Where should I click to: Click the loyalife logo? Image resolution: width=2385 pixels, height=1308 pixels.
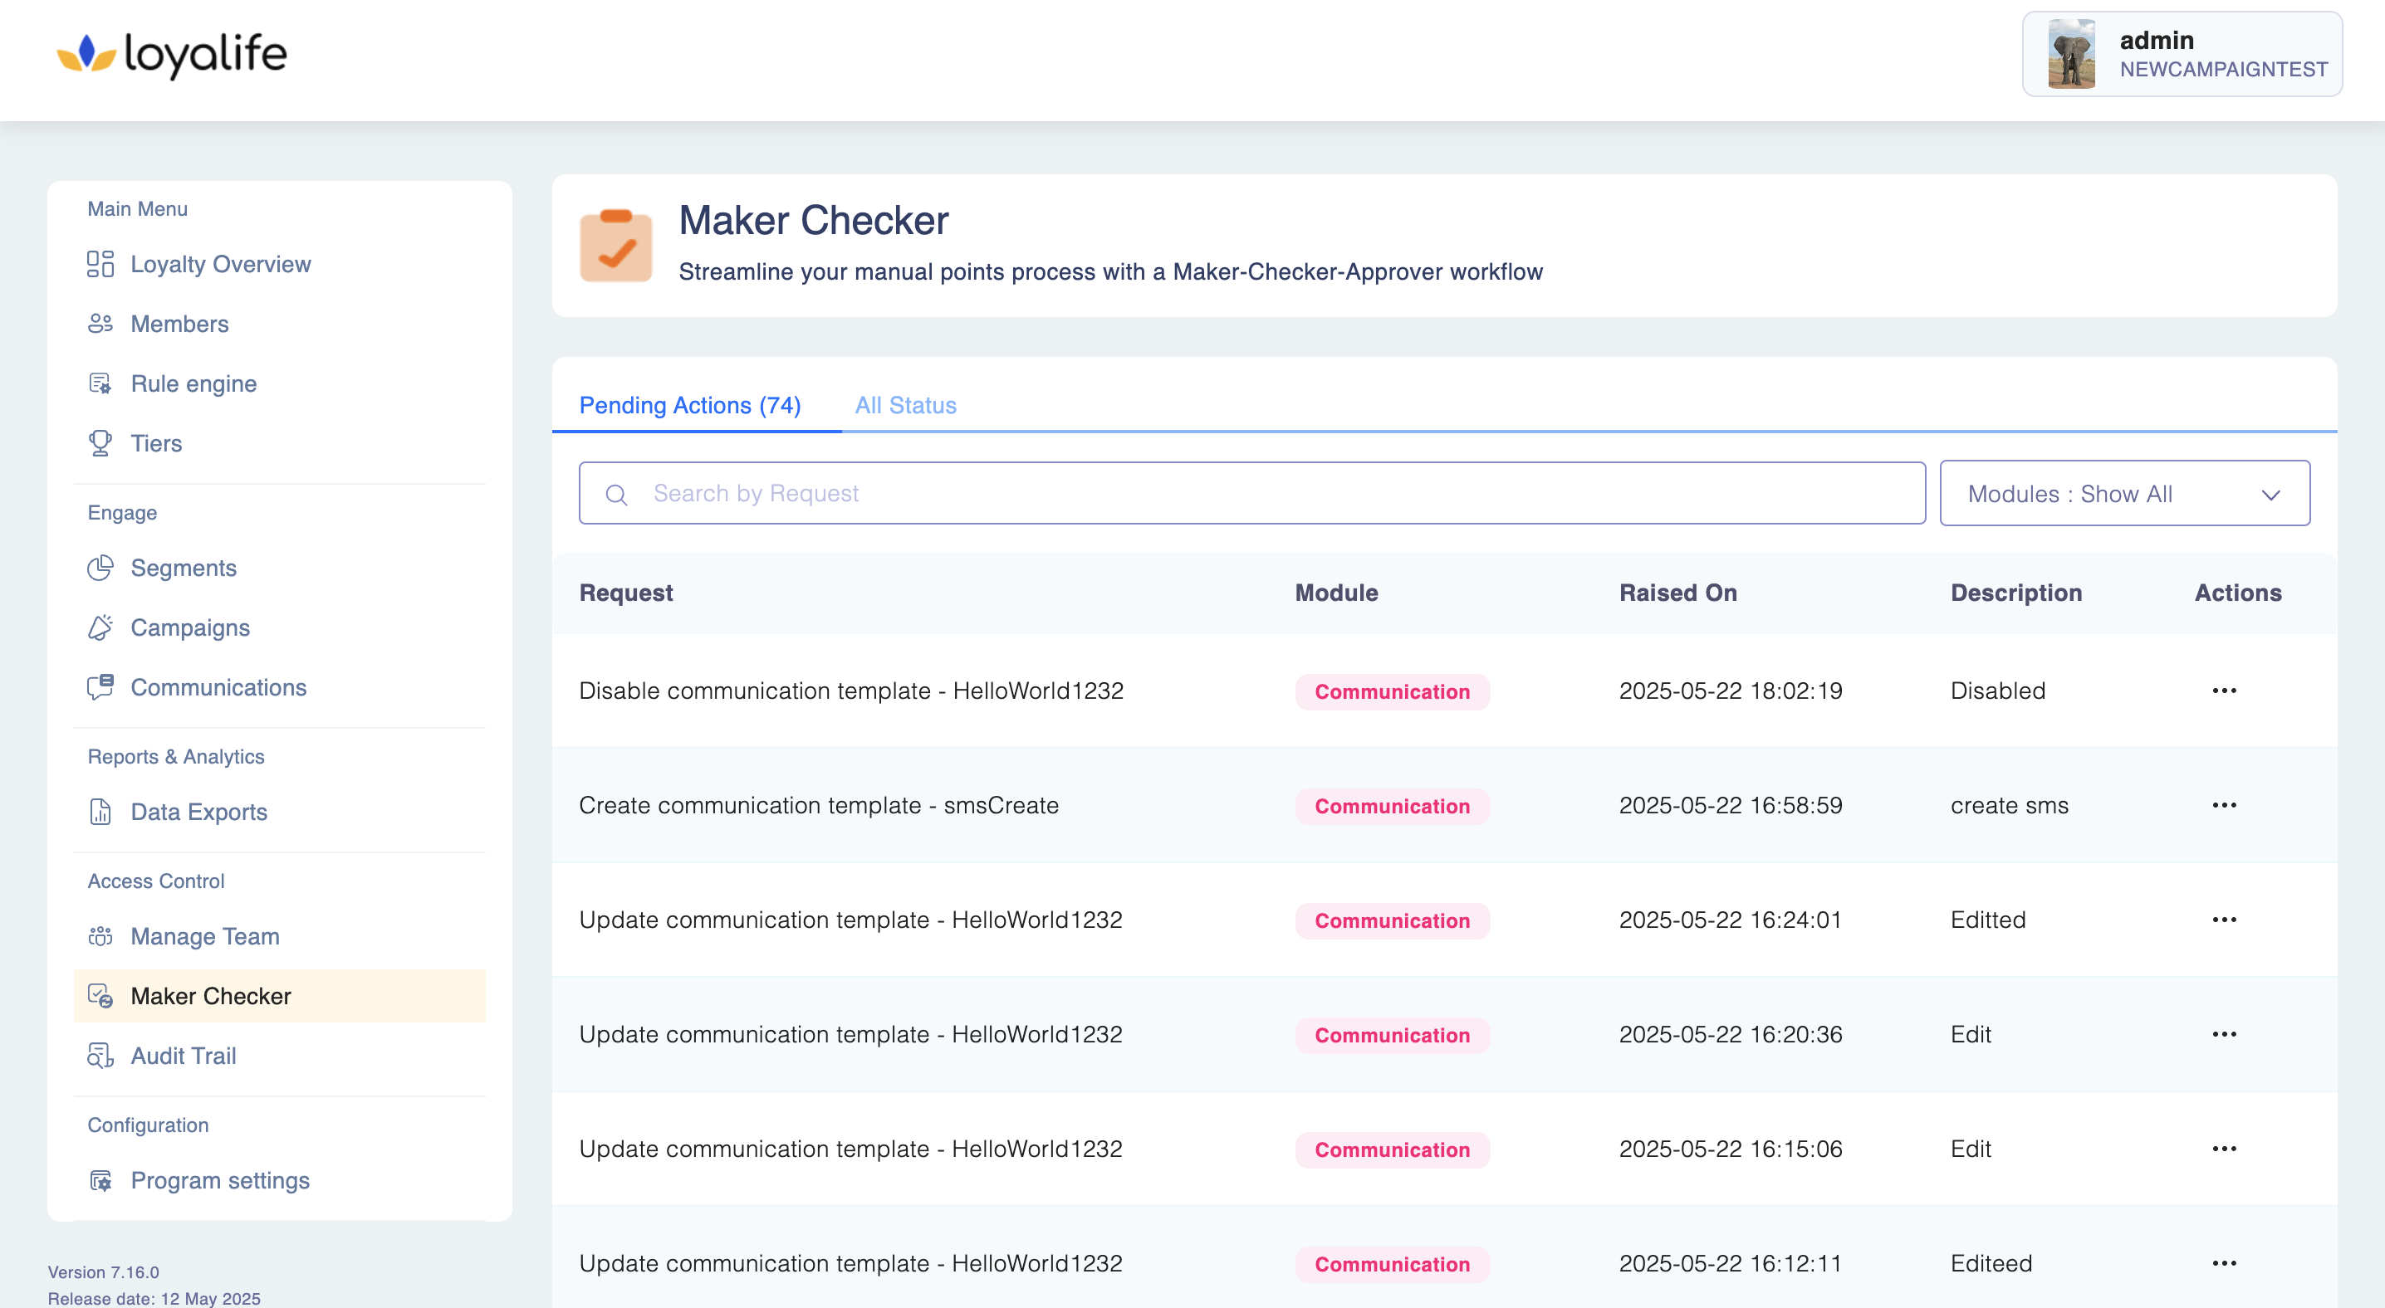click(172, 55)
